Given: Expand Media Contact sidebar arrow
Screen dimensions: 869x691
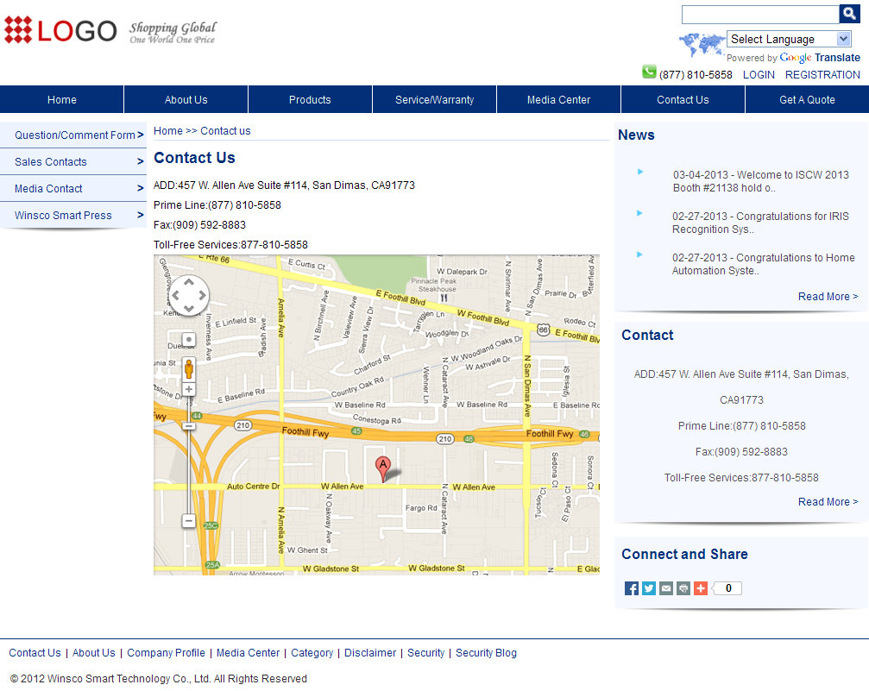Looking at the screenshot, I should point(140,188).
